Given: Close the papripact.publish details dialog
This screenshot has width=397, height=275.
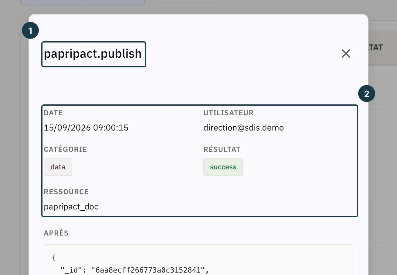Looking at the screenshot, I should (x=346, y=54).
